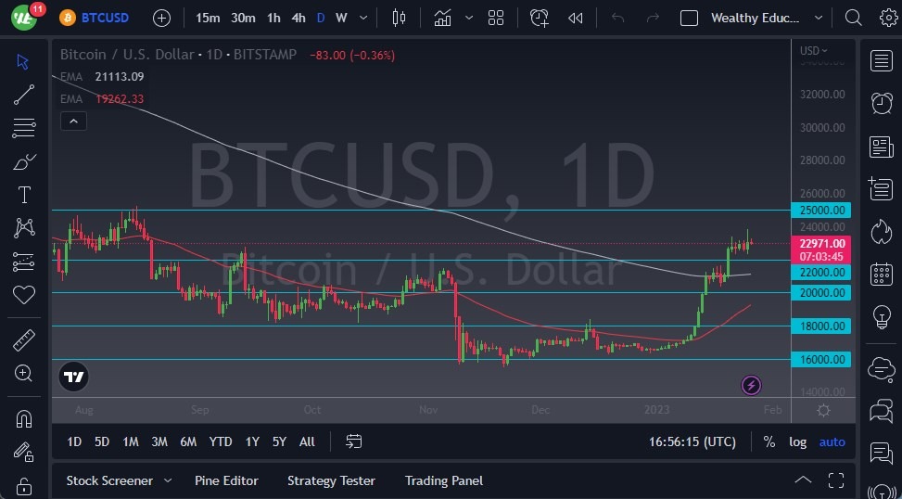Toggle magnet mode for drawings
902x499 pixels.
[x=23, y=418]
